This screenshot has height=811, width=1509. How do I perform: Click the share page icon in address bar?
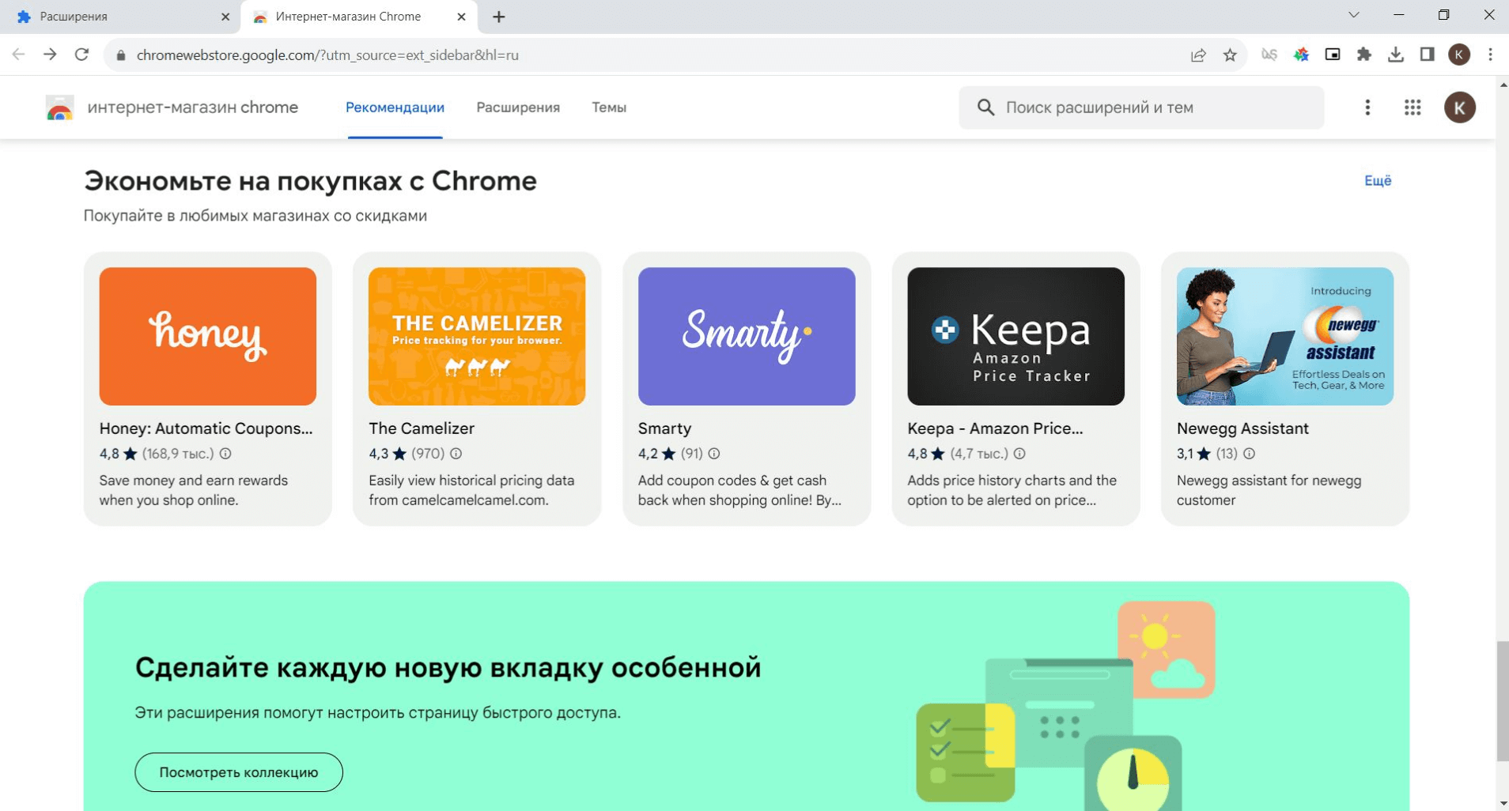[1198, 55]
